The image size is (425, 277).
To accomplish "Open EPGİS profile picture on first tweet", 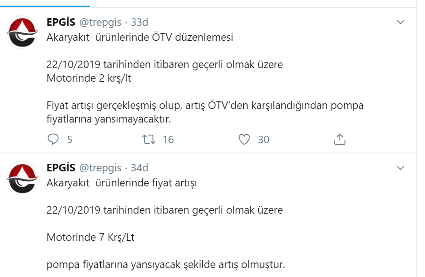I will click(22, 32).
